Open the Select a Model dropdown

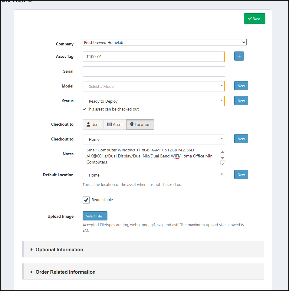(x=153, y=86)
